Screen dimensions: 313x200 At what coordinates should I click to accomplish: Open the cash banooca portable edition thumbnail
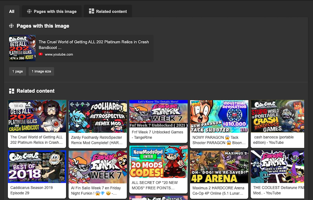pyautogui.click(x=277, y=116)
